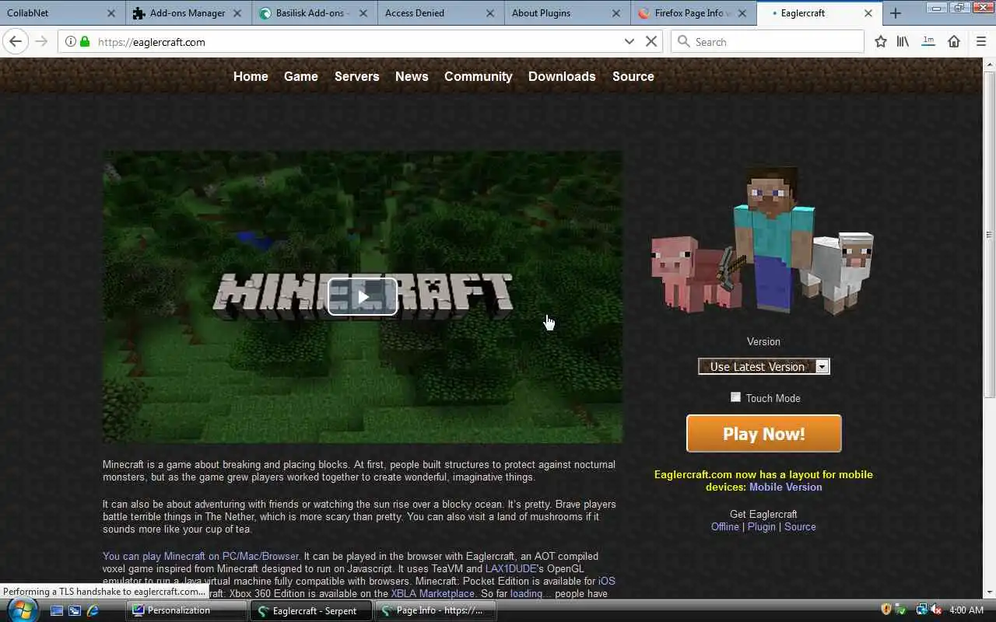Switch to the Page Info taskbar window
This screenshot has width=996, height=622.
[x=436, y=610]
